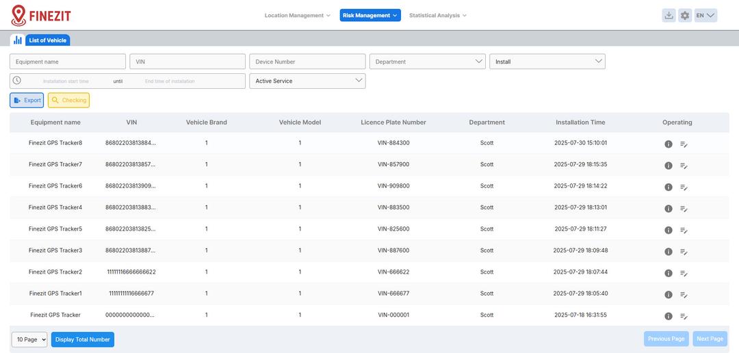Click the download icon in the header

[669, 16]
